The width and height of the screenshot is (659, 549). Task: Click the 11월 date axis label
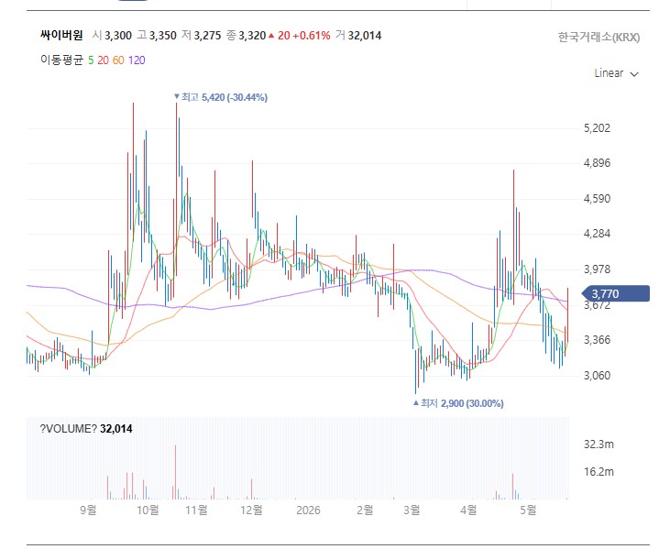click(197, 510)
